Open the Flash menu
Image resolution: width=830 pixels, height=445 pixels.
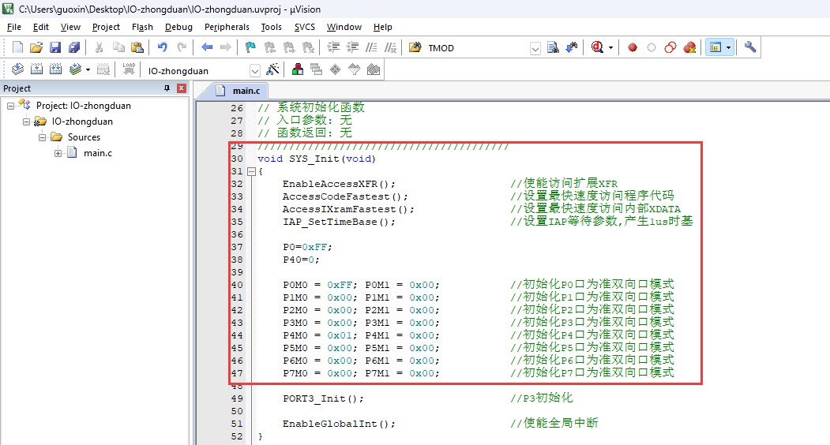[x=142, y=27]
